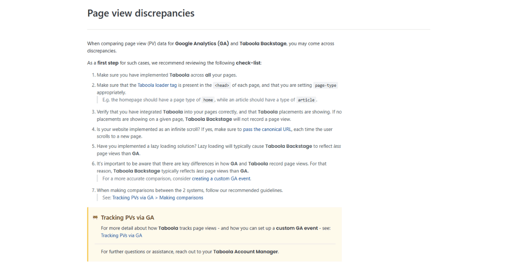The height and width of the screenshot is (266, 509).
Task: Click 'Taboola Account Manager' bold text
Action: point(245,252)
